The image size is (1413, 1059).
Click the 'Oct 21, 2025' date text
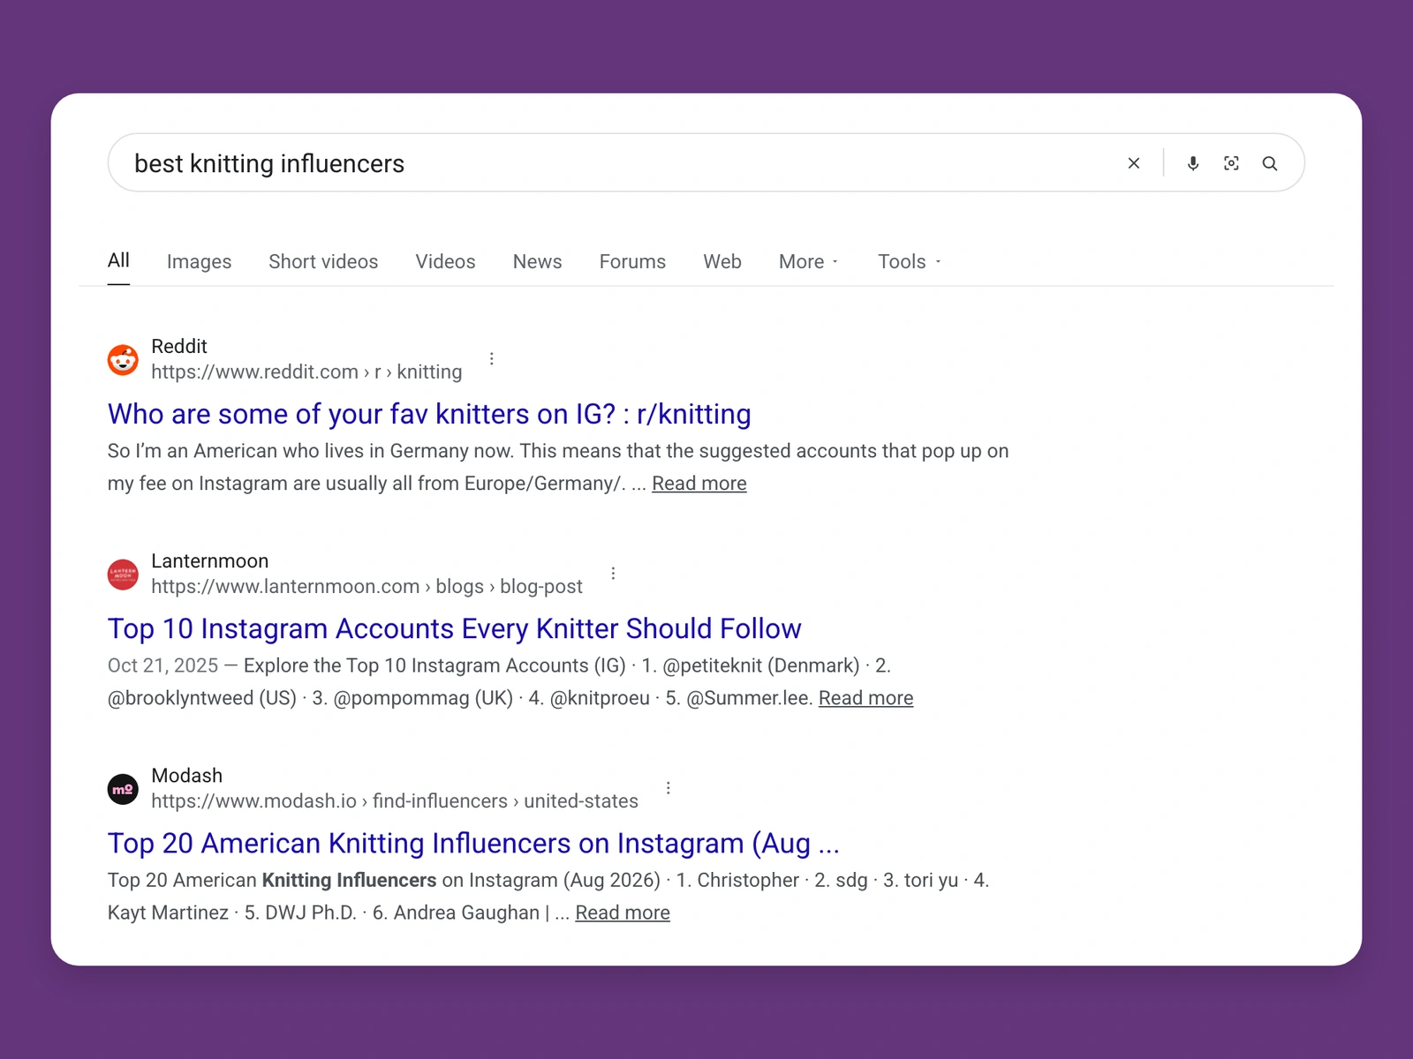(x=162, y=665)
